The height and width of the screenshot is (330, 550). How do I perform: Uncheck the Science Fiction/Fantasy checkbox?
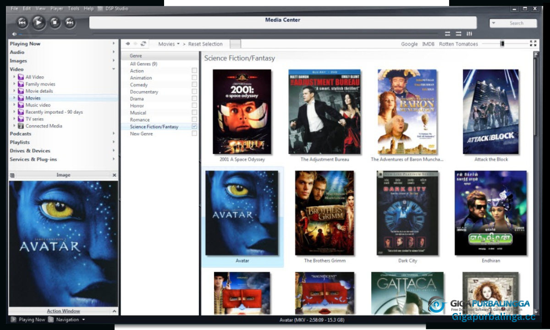tap(194, 126)
